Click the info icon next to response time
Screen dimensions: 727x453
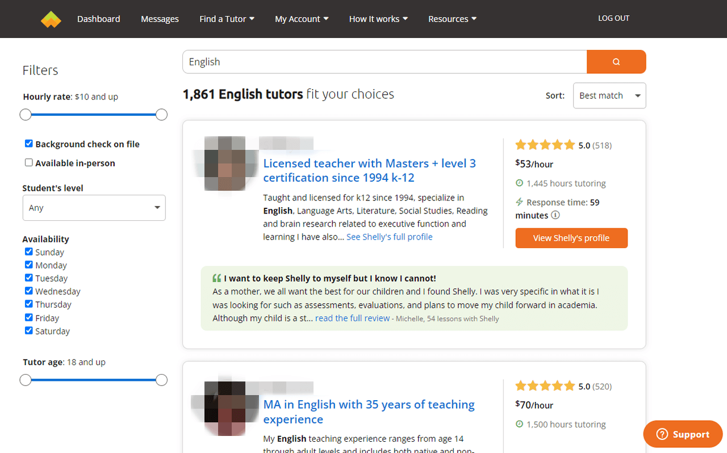555,215
